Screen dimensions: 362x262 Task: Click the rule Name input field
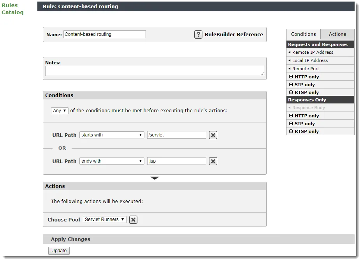point(105,34)
